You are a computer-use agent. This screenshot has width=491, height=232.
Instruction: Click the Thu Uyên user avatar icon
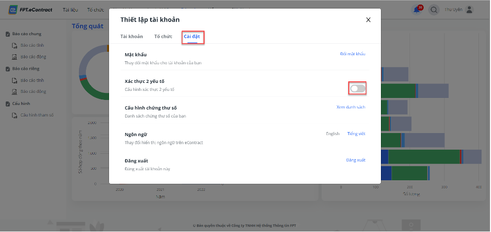tap(469, 10)
